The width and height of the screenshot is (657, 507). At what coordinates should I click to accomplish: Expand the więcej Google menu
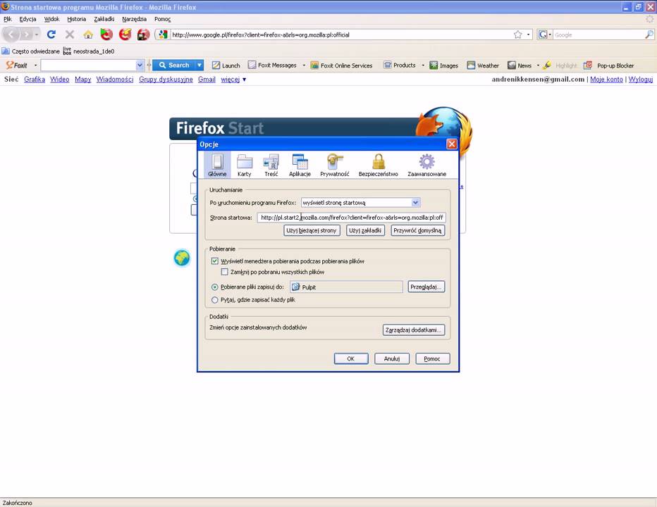tap(233, 80)
